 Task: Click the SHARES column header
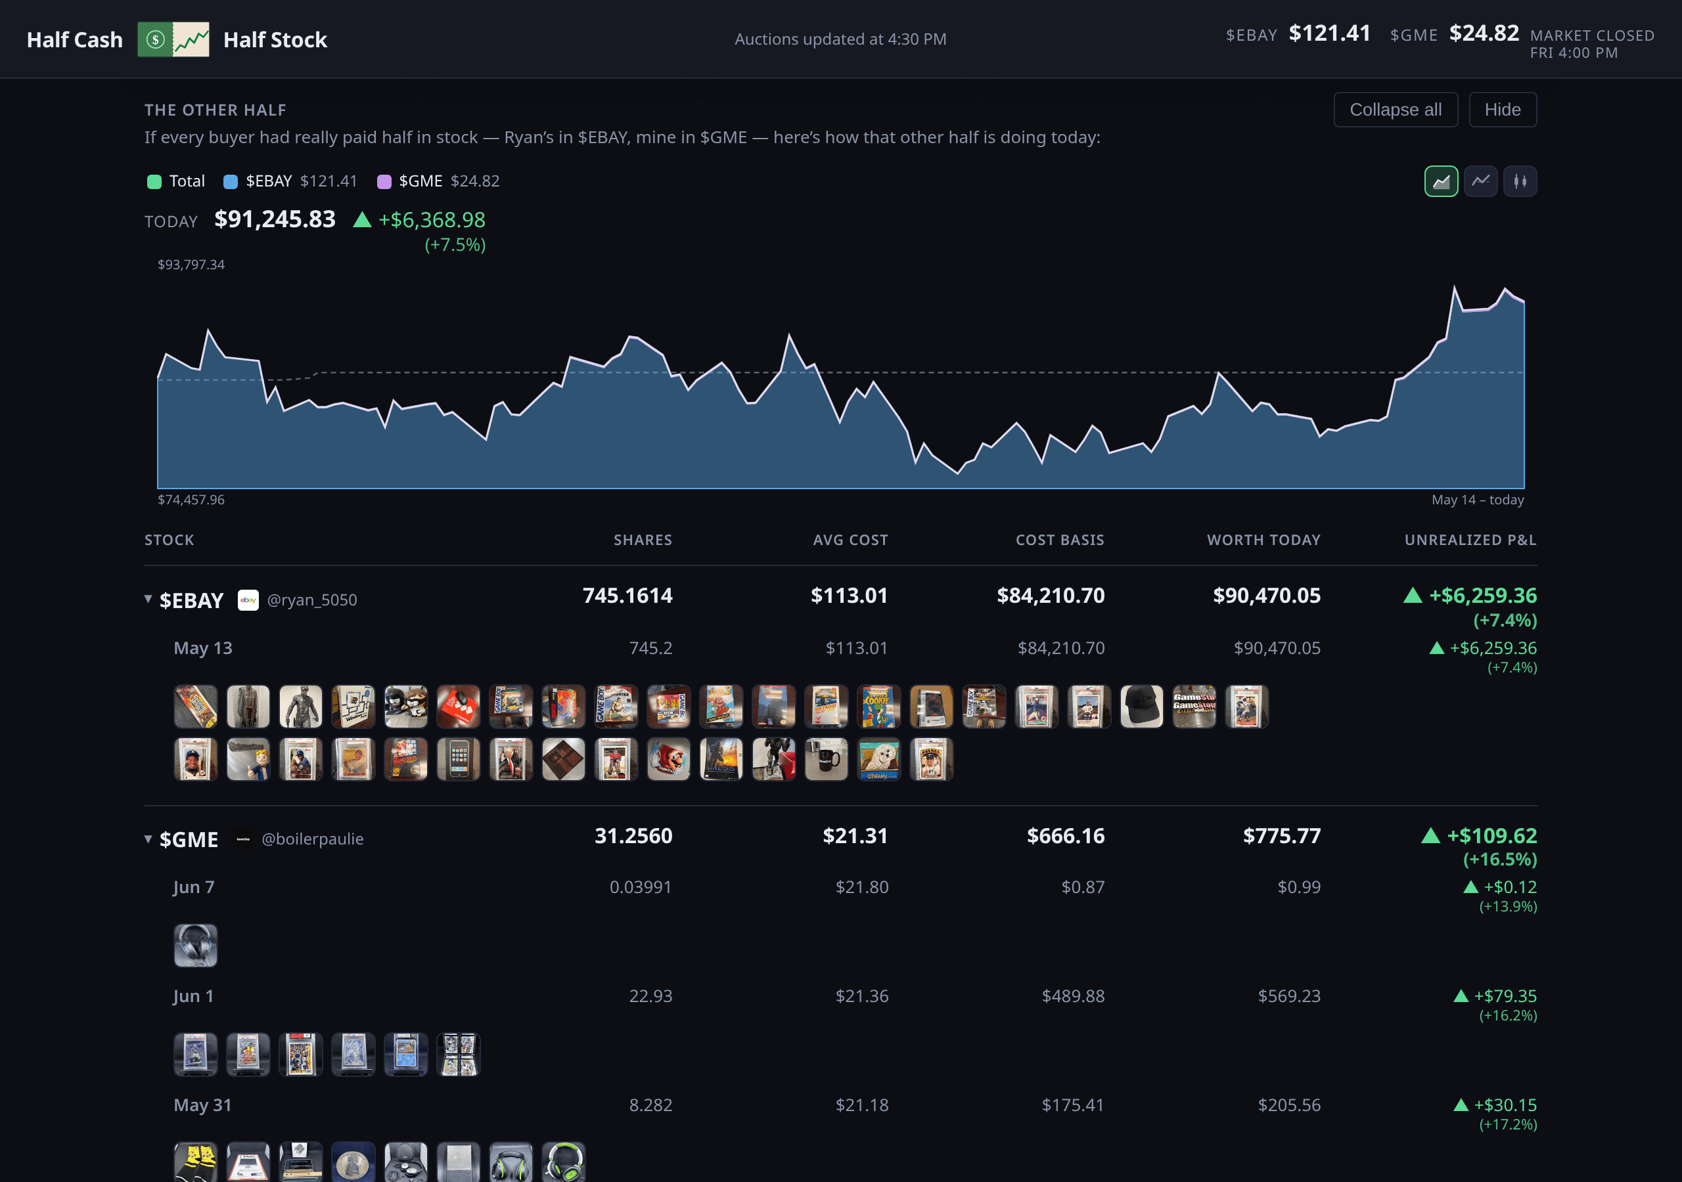click(643, 540)
